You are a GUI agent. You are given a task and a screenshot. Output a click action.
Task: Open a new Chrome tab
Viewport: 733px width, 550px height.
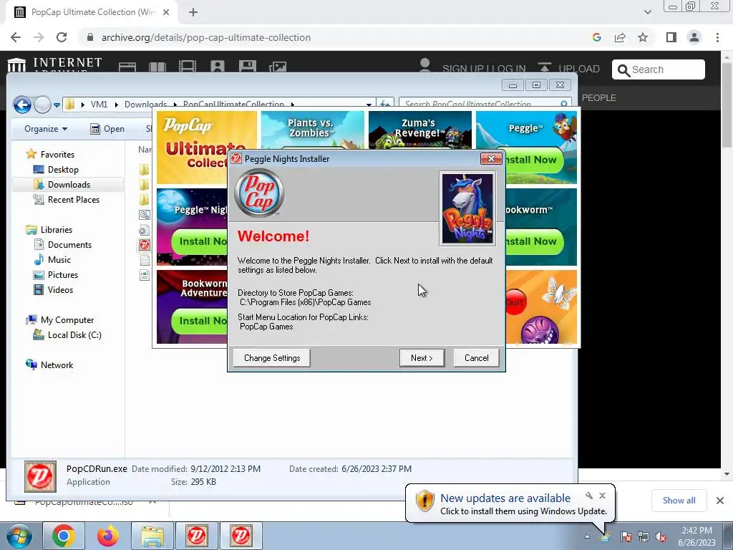point(193,12)
